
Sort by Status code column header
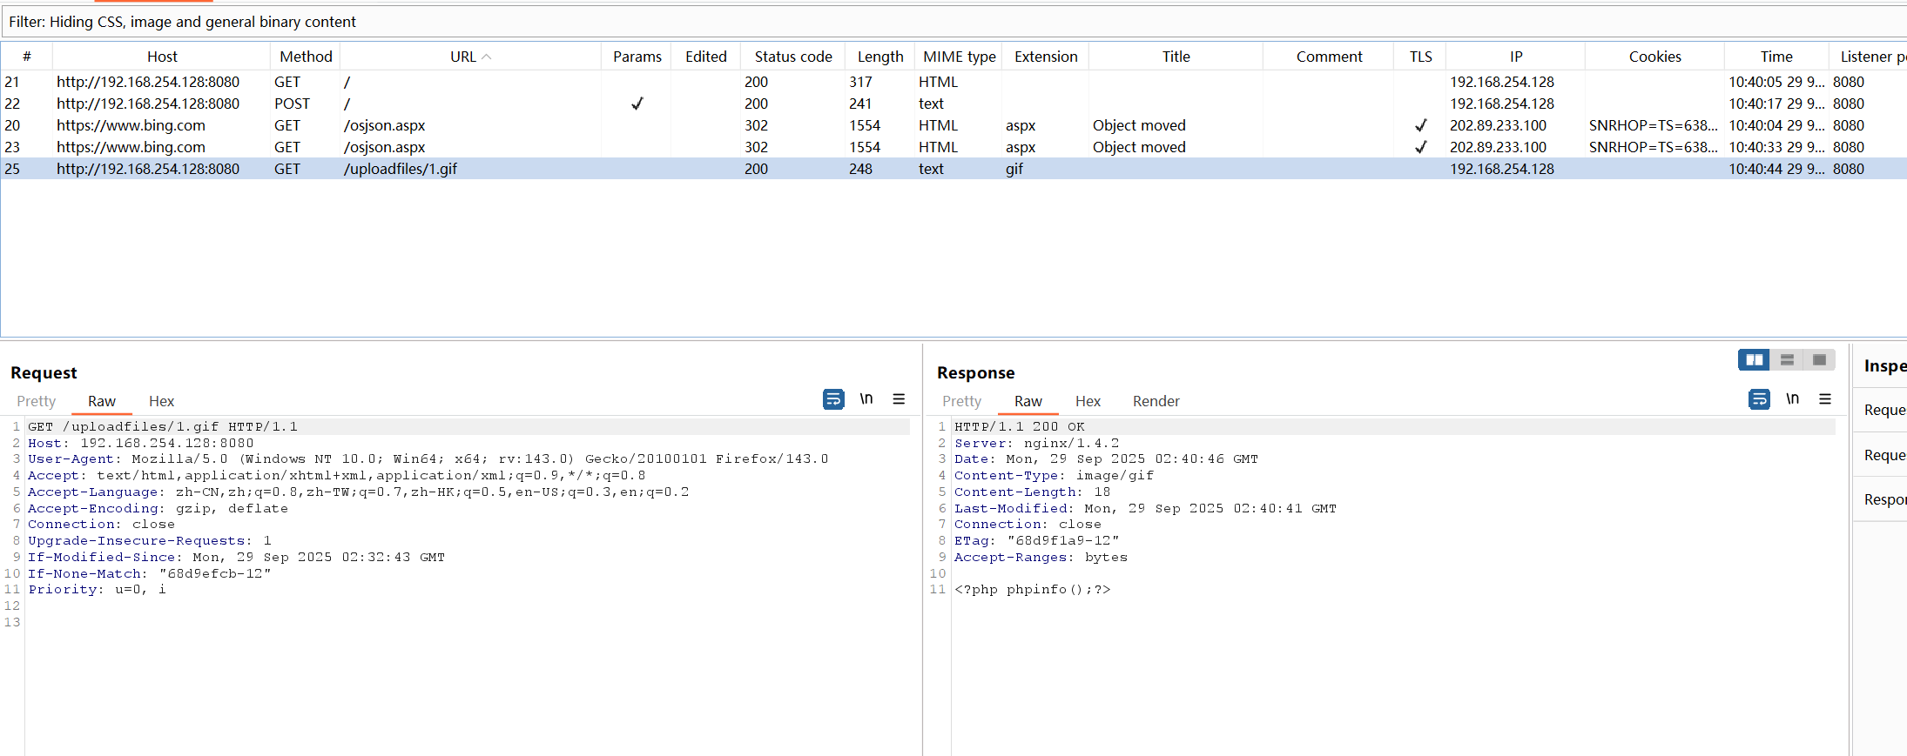point(793,57)
